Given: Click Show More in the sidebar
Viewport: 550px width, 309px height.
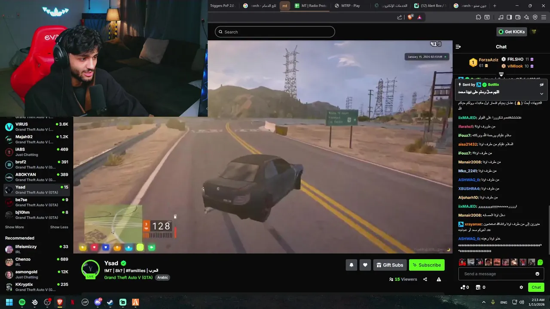Looking at the screenshot, I should pos(15,227).
